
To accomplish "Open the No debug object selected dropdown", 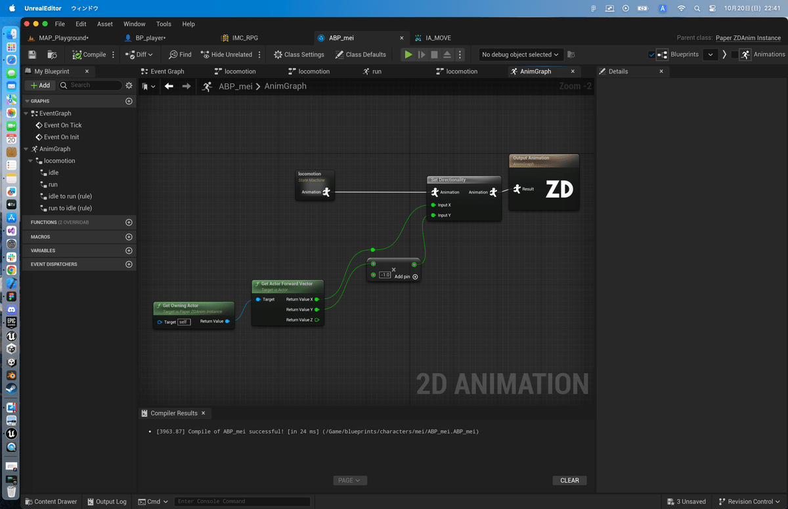I will point(521,54).
